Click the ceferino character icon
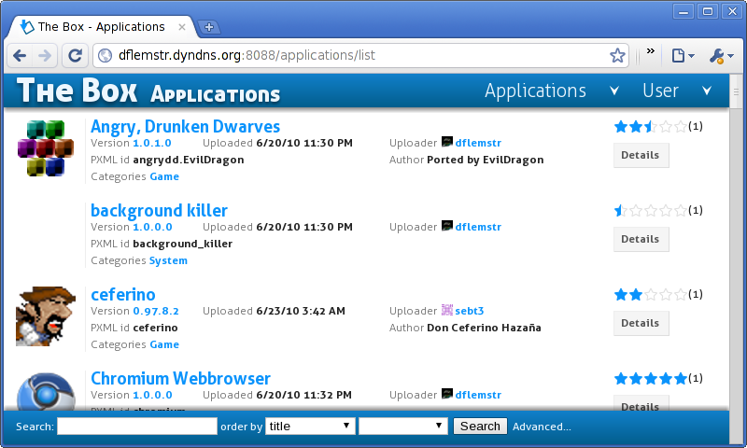The height and width of the screenshot is (448, 747). [x=45, y=316]
